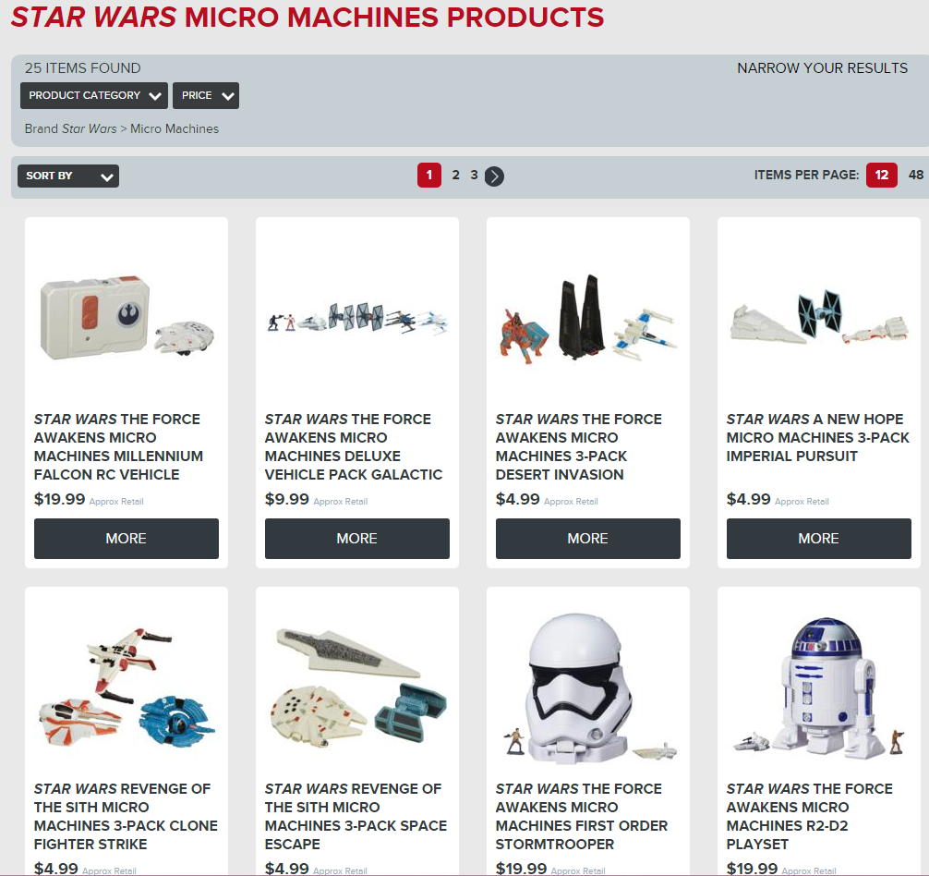
Task: Open Millennium Falcon RC Vehicle product image
Action: [x=127, y=317]
